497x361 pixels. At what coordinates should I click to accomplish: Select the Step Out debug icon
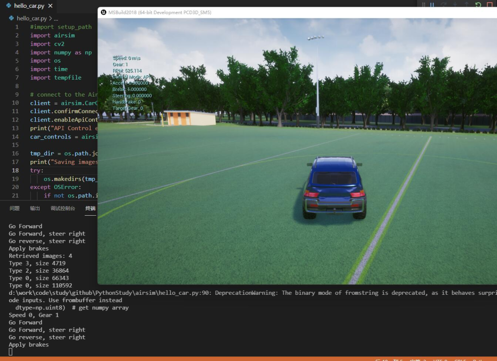point(467,4)
